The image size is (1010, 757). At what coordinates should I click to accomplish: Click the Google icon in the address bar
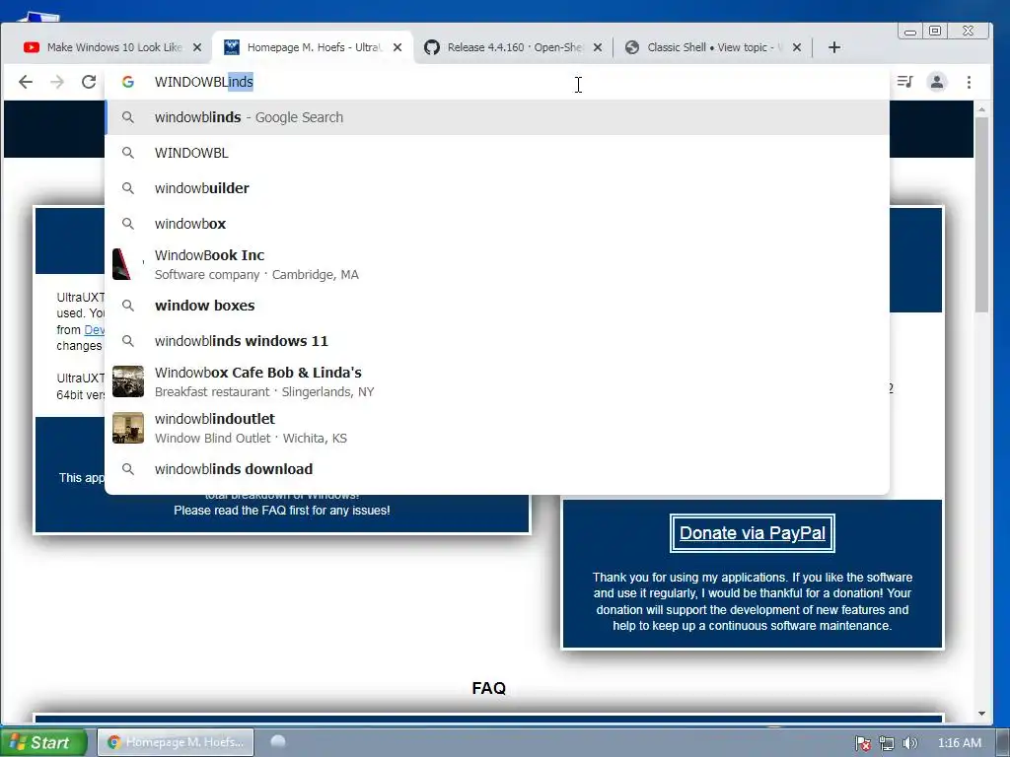tap(128, 82)
